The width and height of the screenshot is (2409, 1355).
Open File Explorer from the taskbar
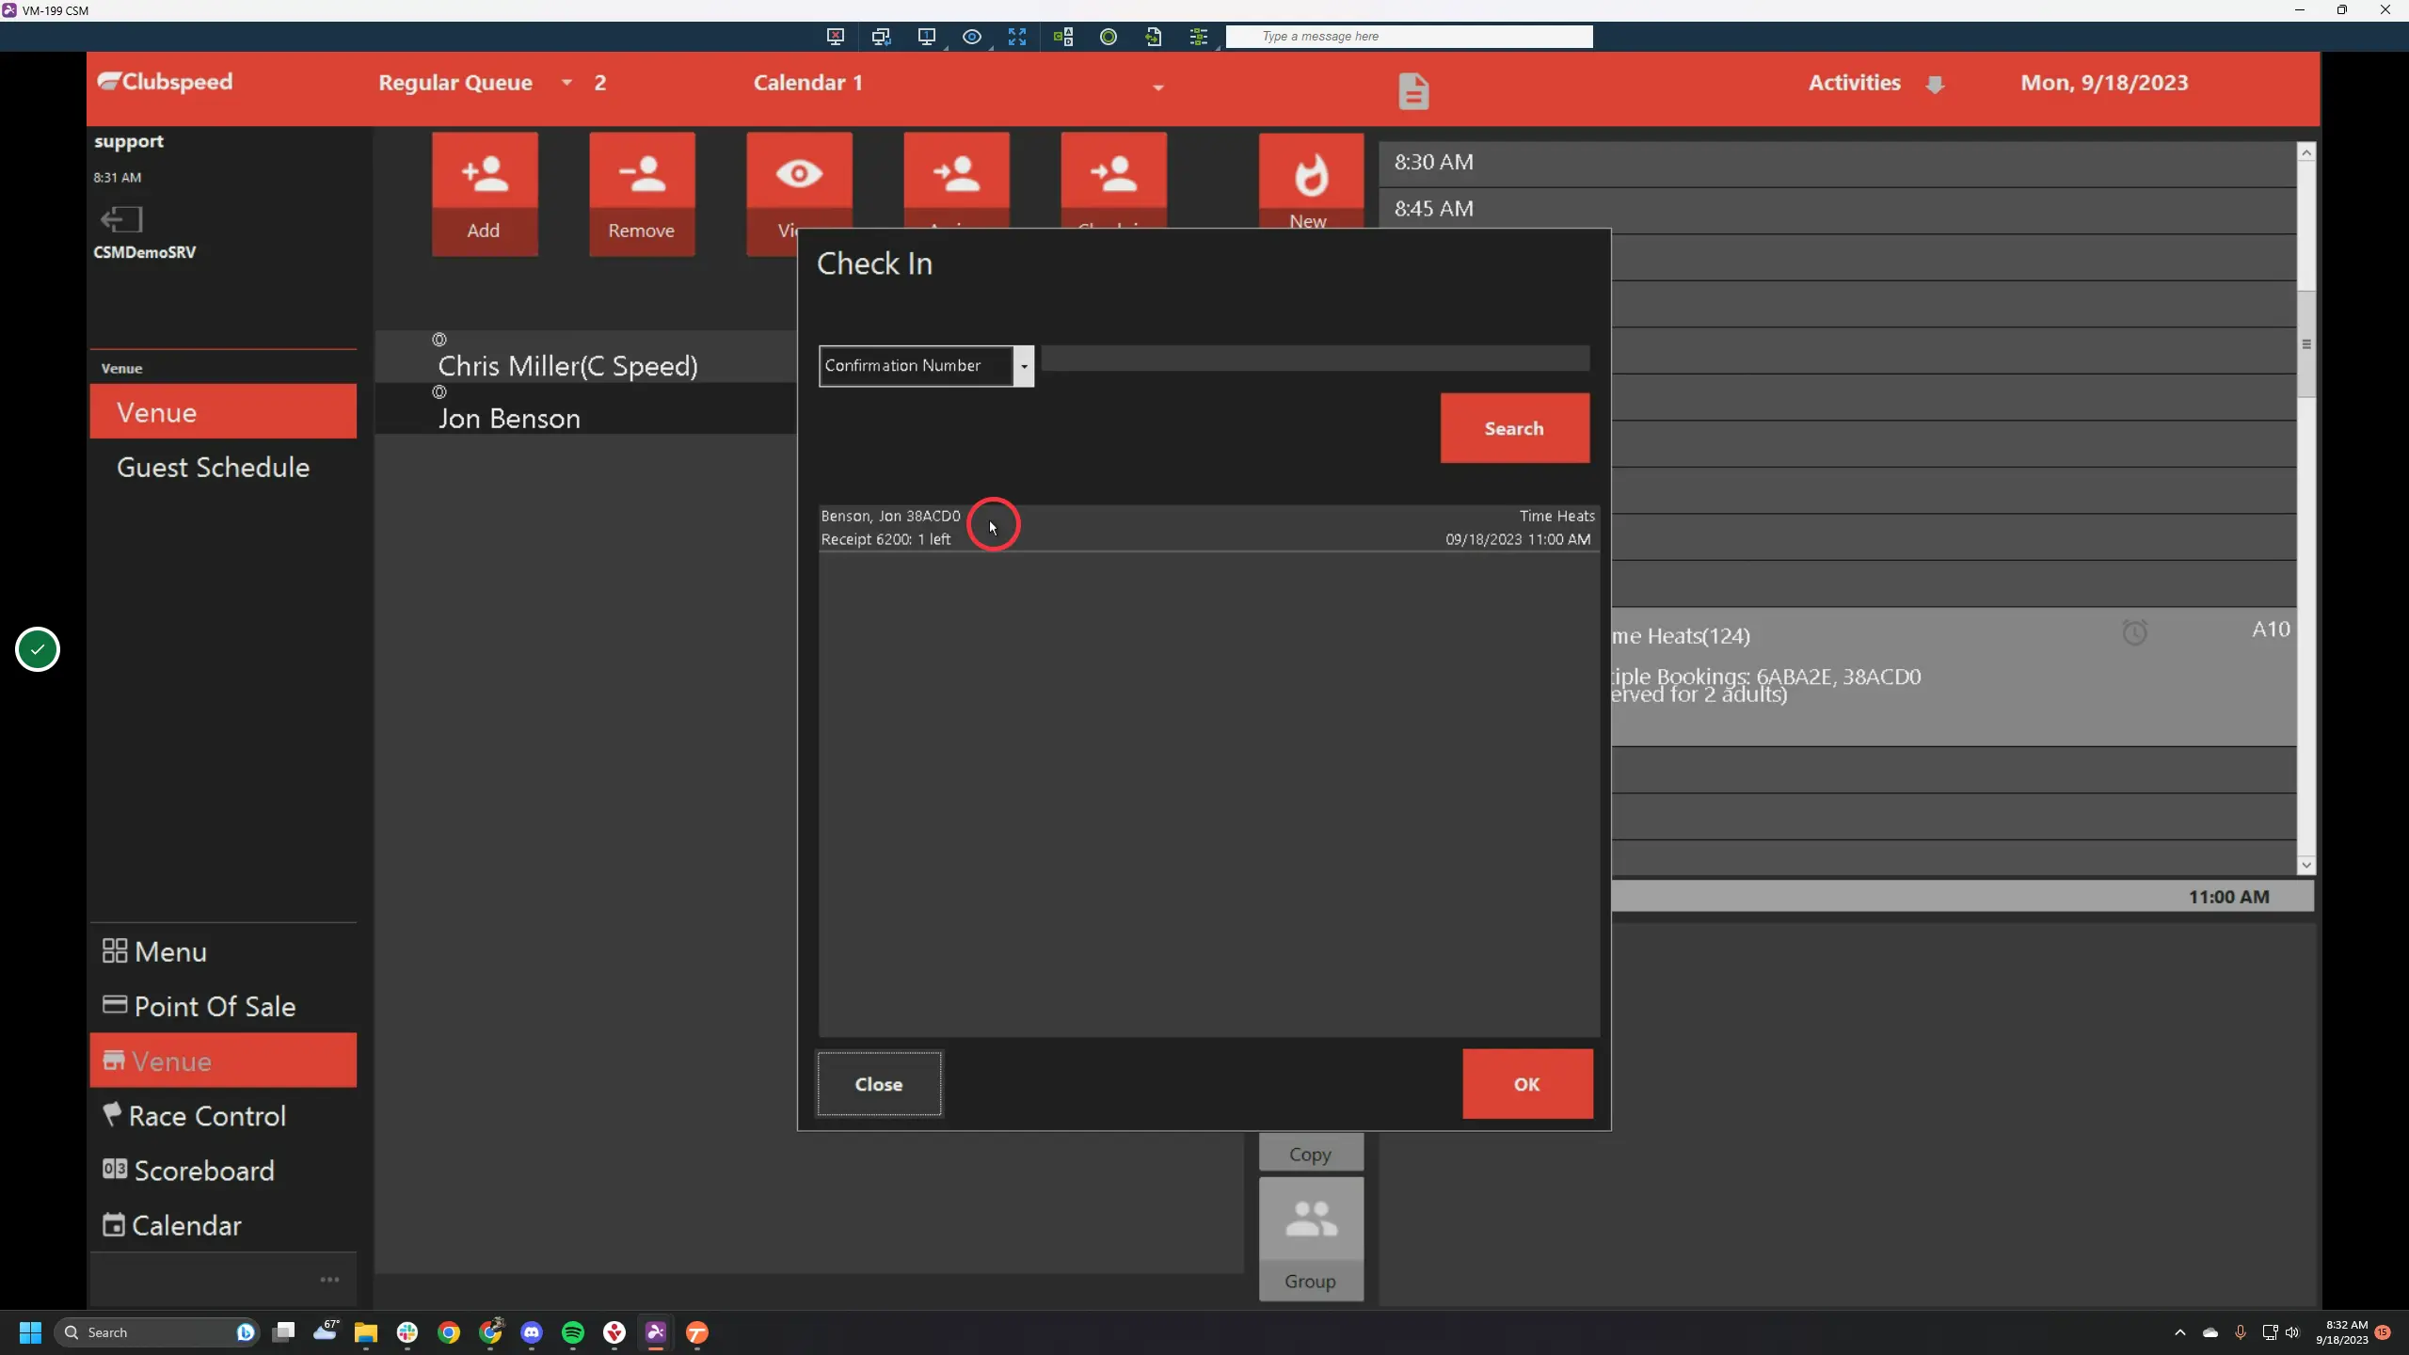pos(366,1332)
